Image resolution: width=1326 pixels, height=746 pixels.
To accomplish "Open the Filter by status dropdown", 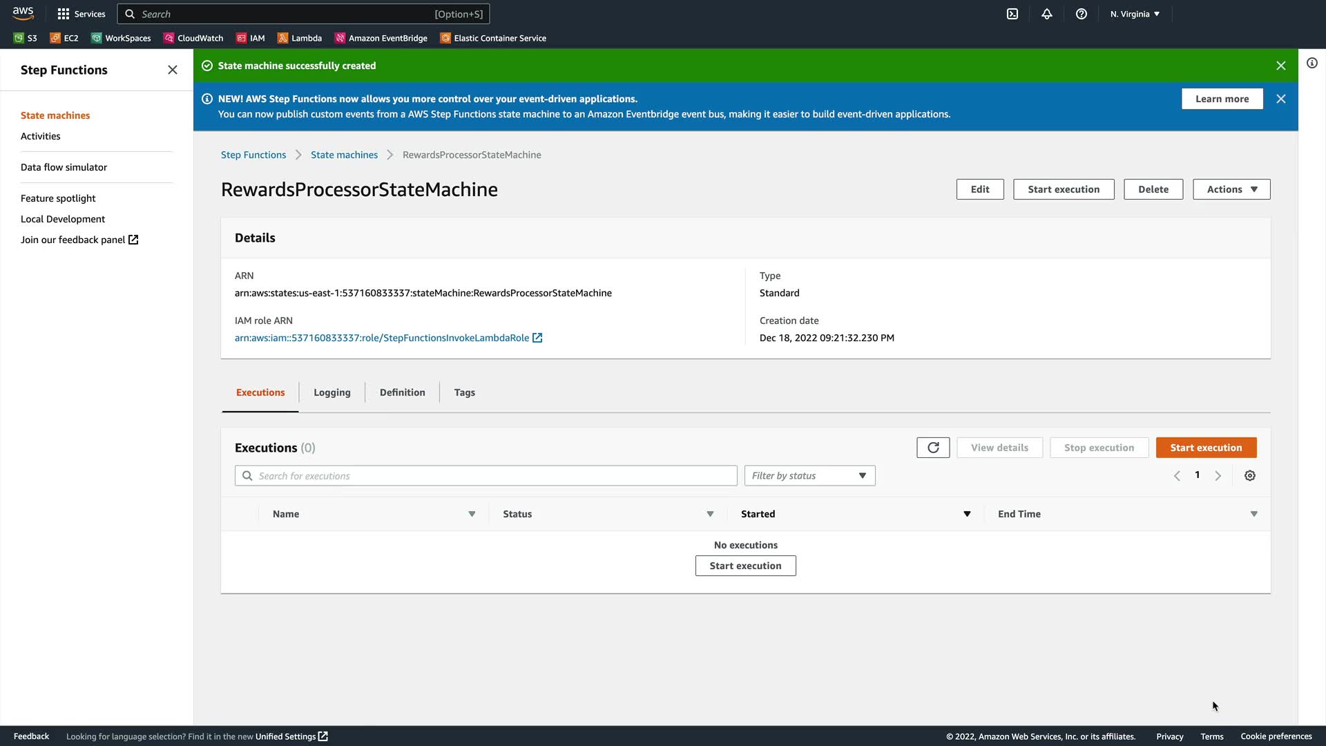I will pos(809,475).
